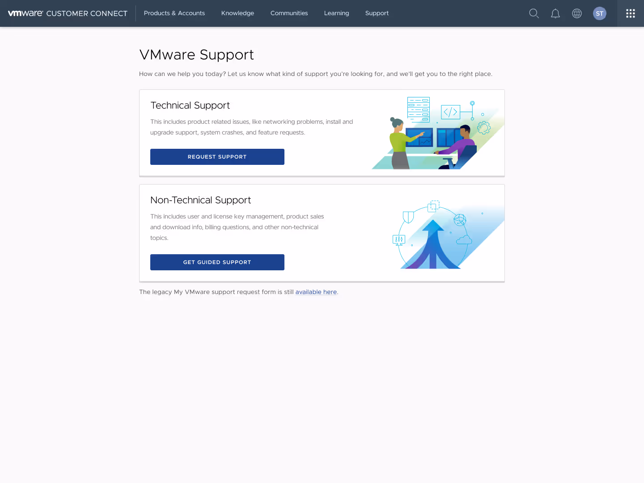
Task: Open the Knowledge menu
Action: point(237,13)
